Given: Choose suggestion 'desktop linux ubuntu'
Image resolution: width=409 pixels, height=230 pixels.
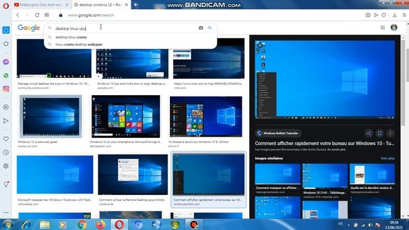Looking at the screenshot, I should [x=130, y=37].
